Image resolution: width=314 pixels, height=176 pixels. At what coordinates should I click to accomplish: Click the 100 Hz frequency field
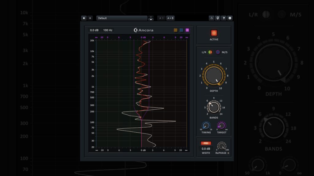coord(108,30)
